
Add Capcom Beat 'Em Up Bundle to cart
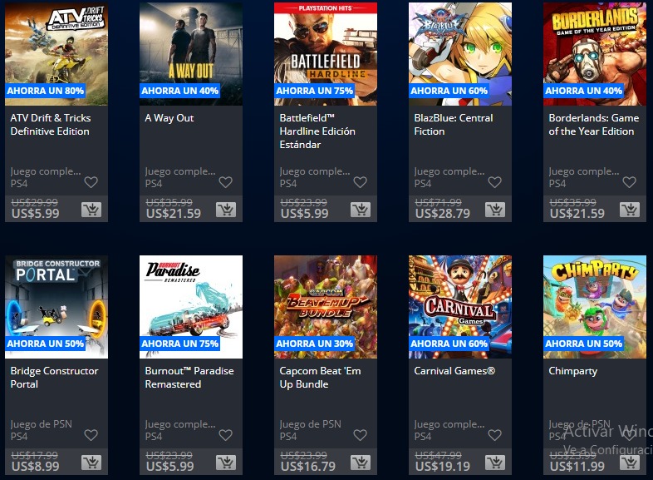pyautogui.click(x=361, y=463)
